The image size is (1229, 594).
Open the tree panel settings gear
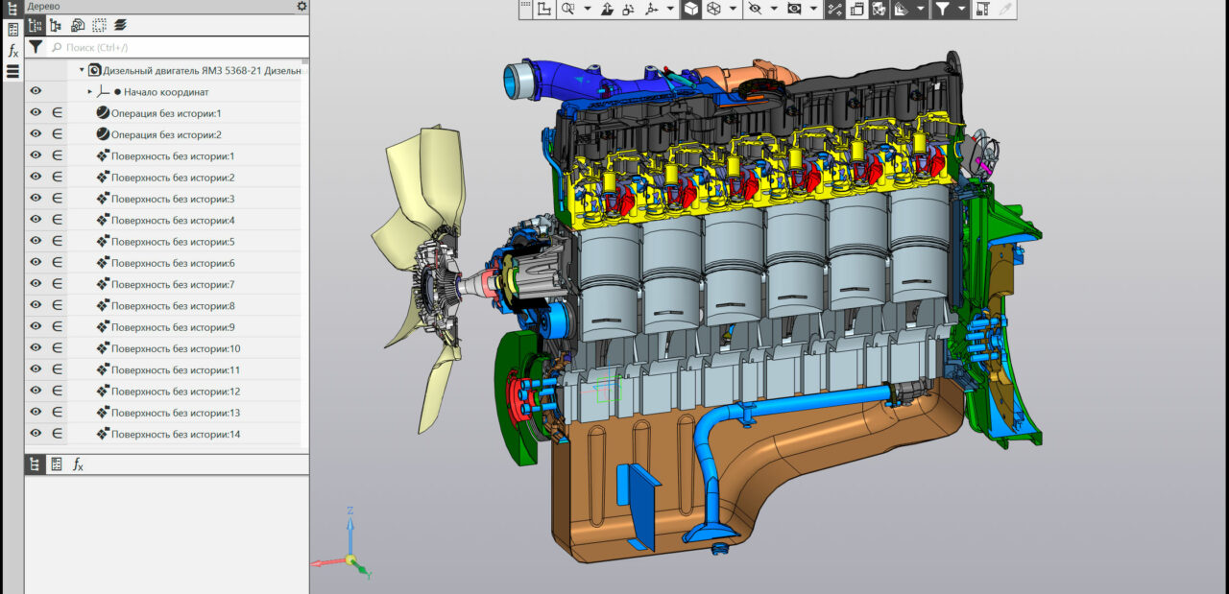301,6
